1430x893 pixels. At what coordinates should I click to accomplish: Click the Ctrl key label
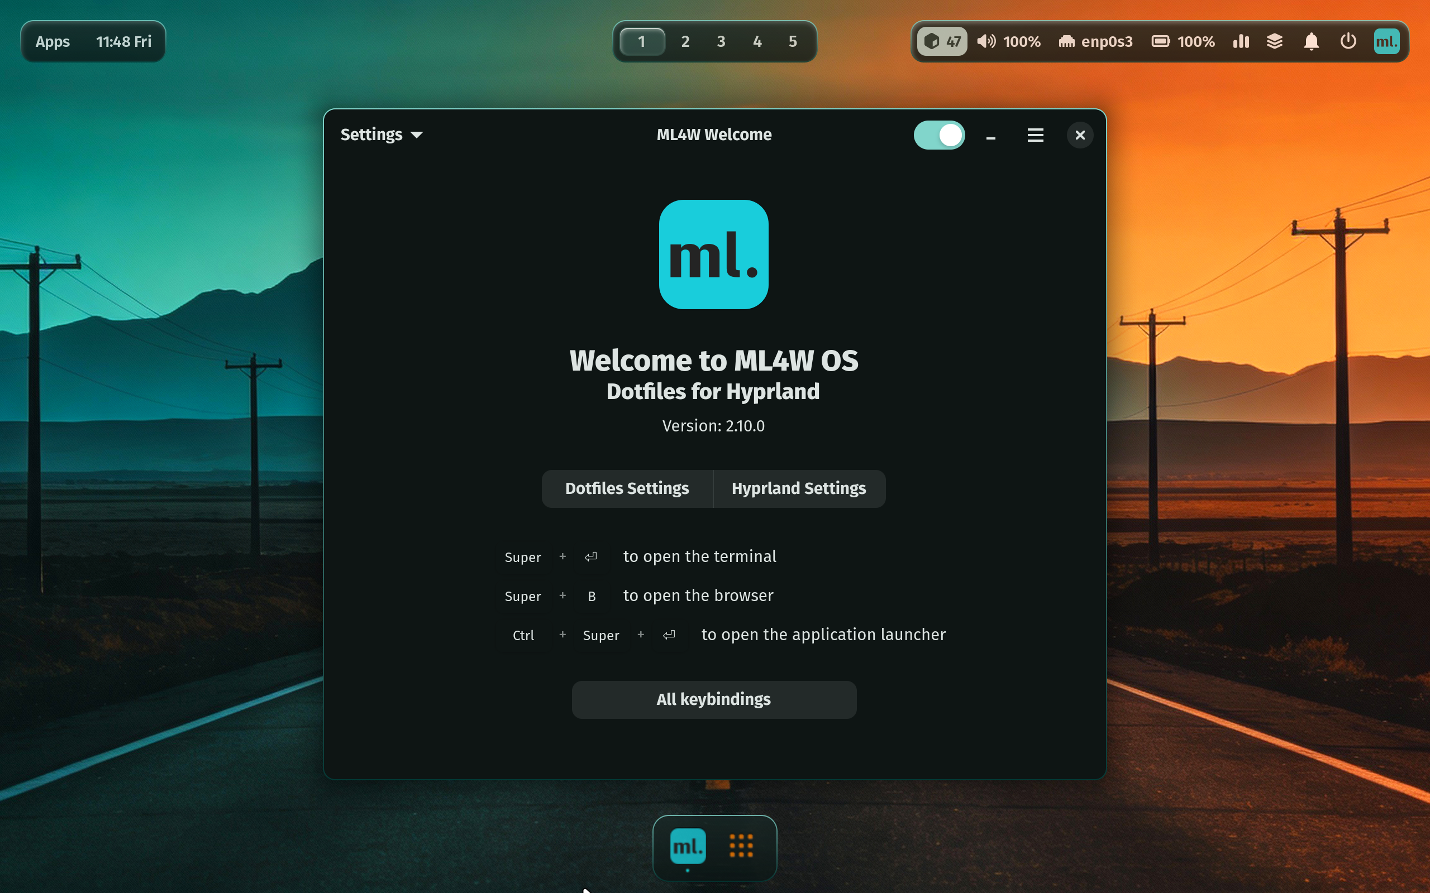[523, 635]
